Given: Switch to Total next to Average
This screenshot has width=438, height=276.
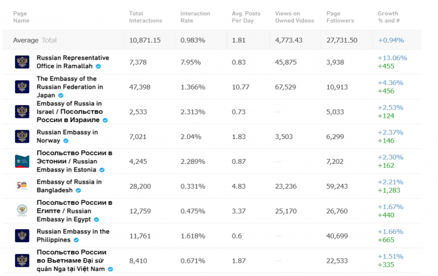Looking at the screenshot, I should pos(49,40).
